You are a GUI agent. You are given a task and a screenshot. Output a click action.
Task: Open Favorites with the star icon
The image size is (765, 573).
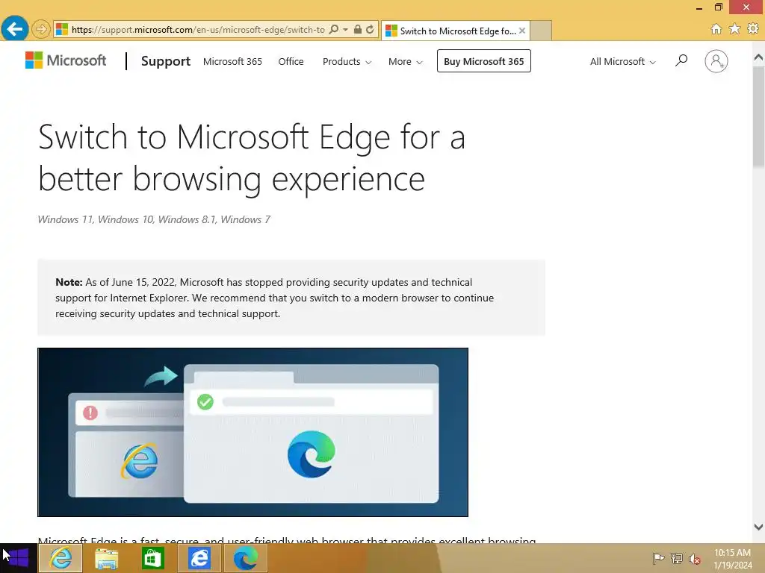734,29
